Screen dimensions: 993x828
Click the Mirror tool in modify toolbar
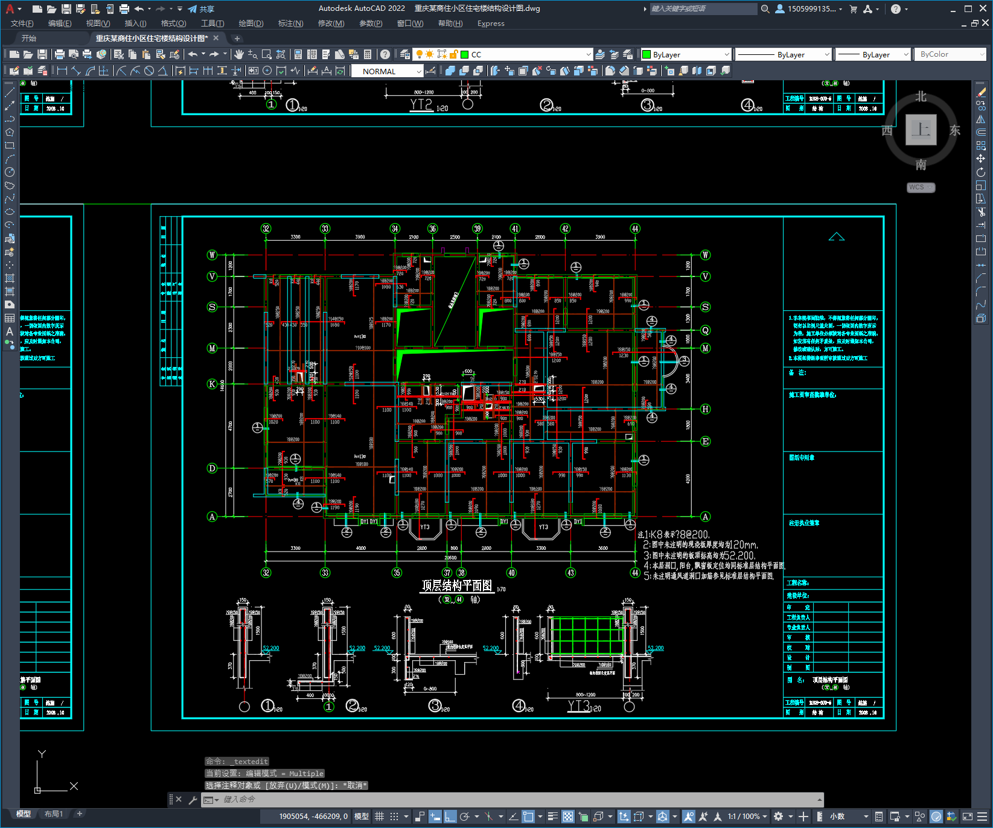click(x=981, y=119)
